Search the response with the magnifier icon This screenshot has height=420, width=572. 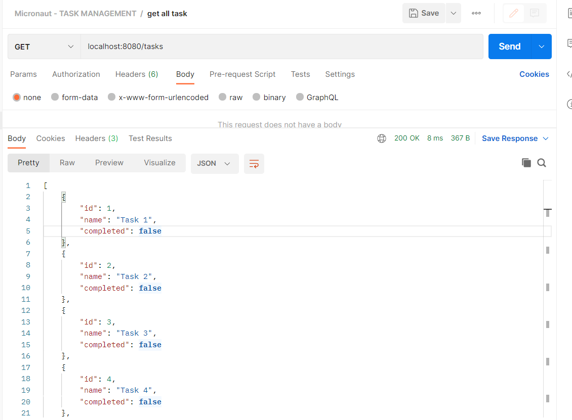point(542,163)
